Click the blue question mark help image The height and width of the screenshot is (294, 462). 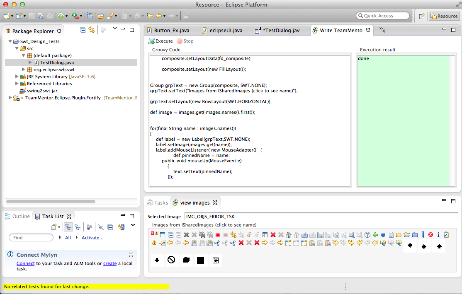tap(367, 235)
